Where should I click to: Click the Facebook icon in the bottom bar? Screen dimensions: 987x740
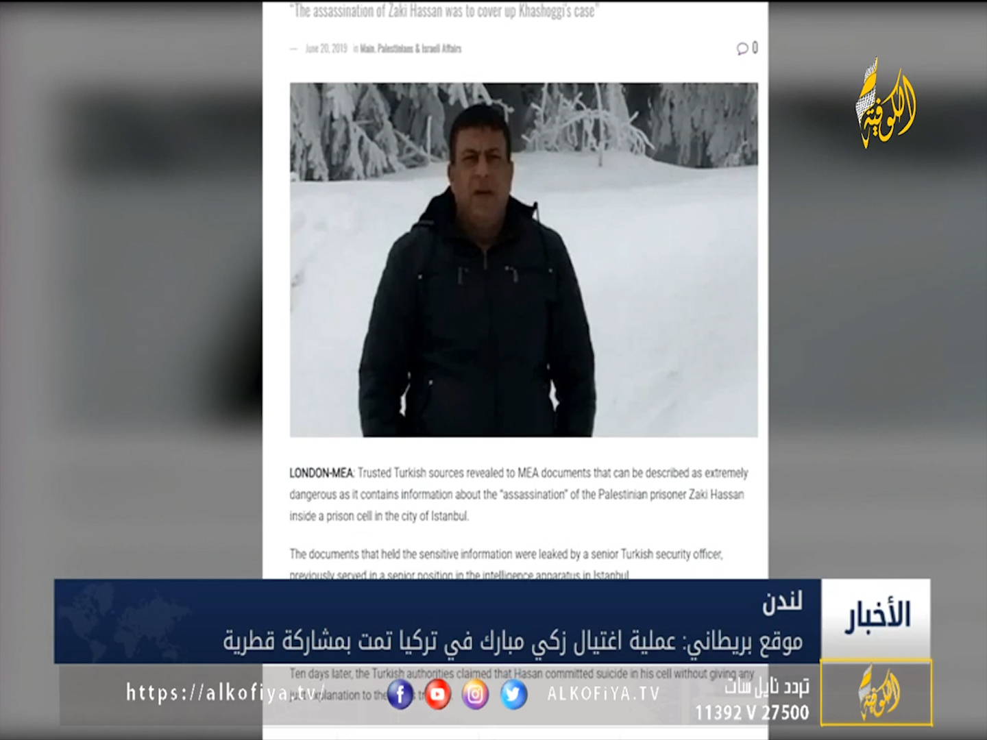point(400,695)
